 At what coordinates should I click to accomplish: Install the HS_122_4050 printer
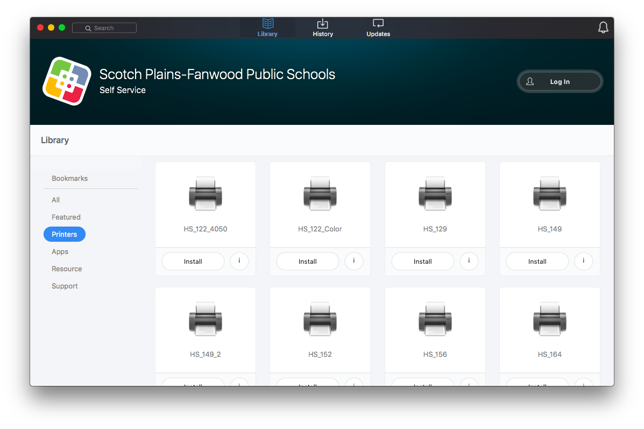pos(193,262)
